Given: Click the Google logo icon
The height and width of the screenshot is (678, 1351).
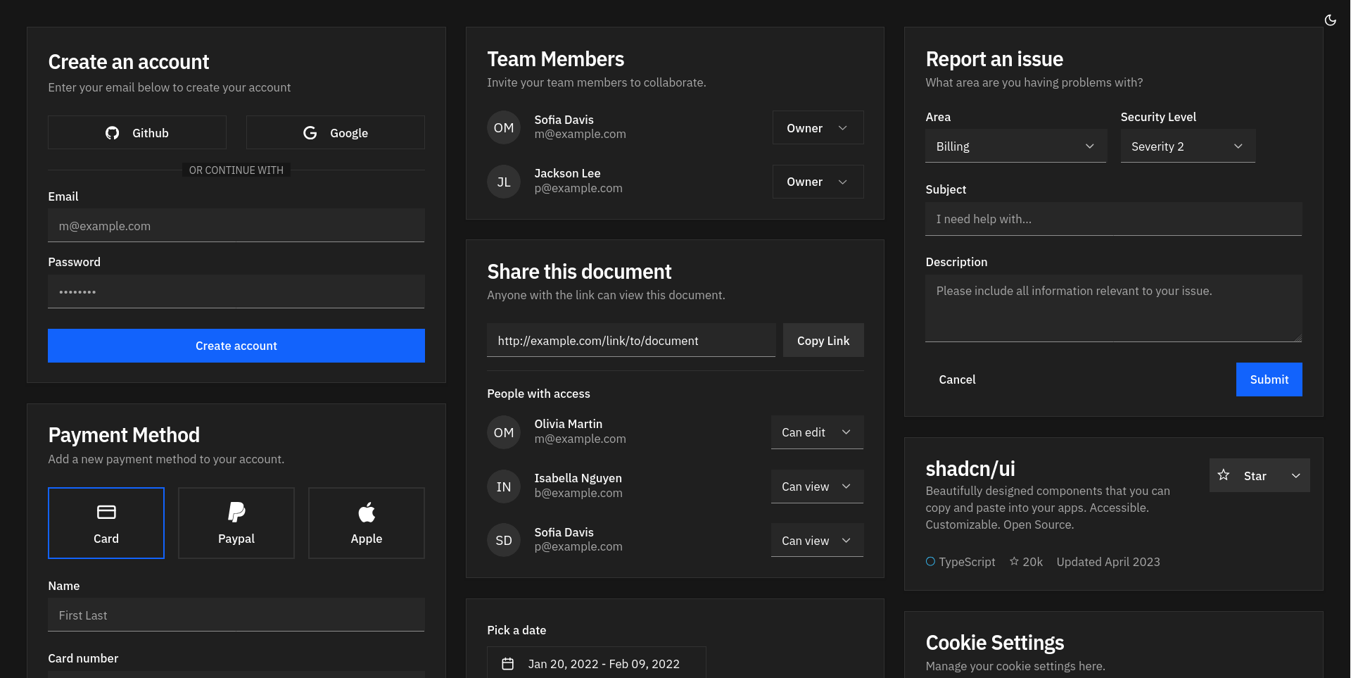Looking at the screenshot, I should 310,133.
